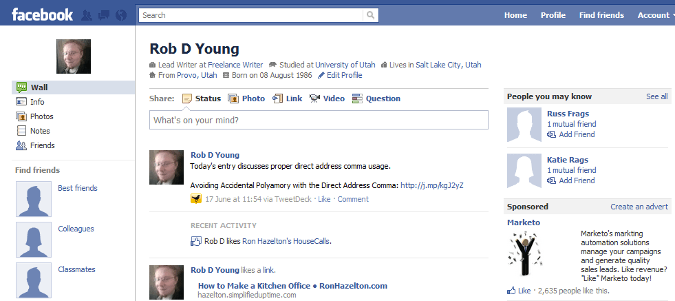Click the search magnifier button
This screenshot has width=675, height=301.
(371, 15)
